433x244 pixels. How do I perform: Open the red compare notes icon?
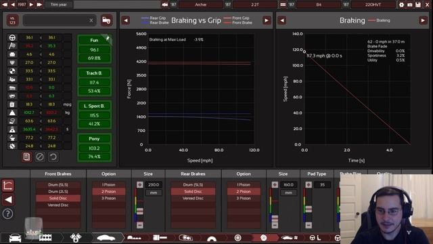pos(27,157)
